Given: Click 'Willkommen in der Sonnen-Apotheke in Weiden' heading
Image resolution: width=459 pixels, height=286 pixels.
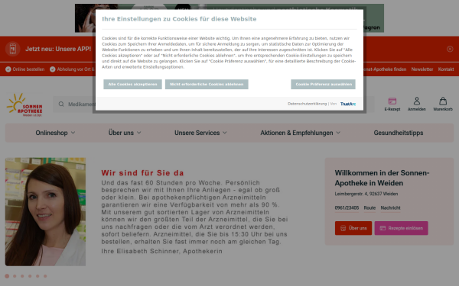Looking at the screenshot, I should click(382, 178).
